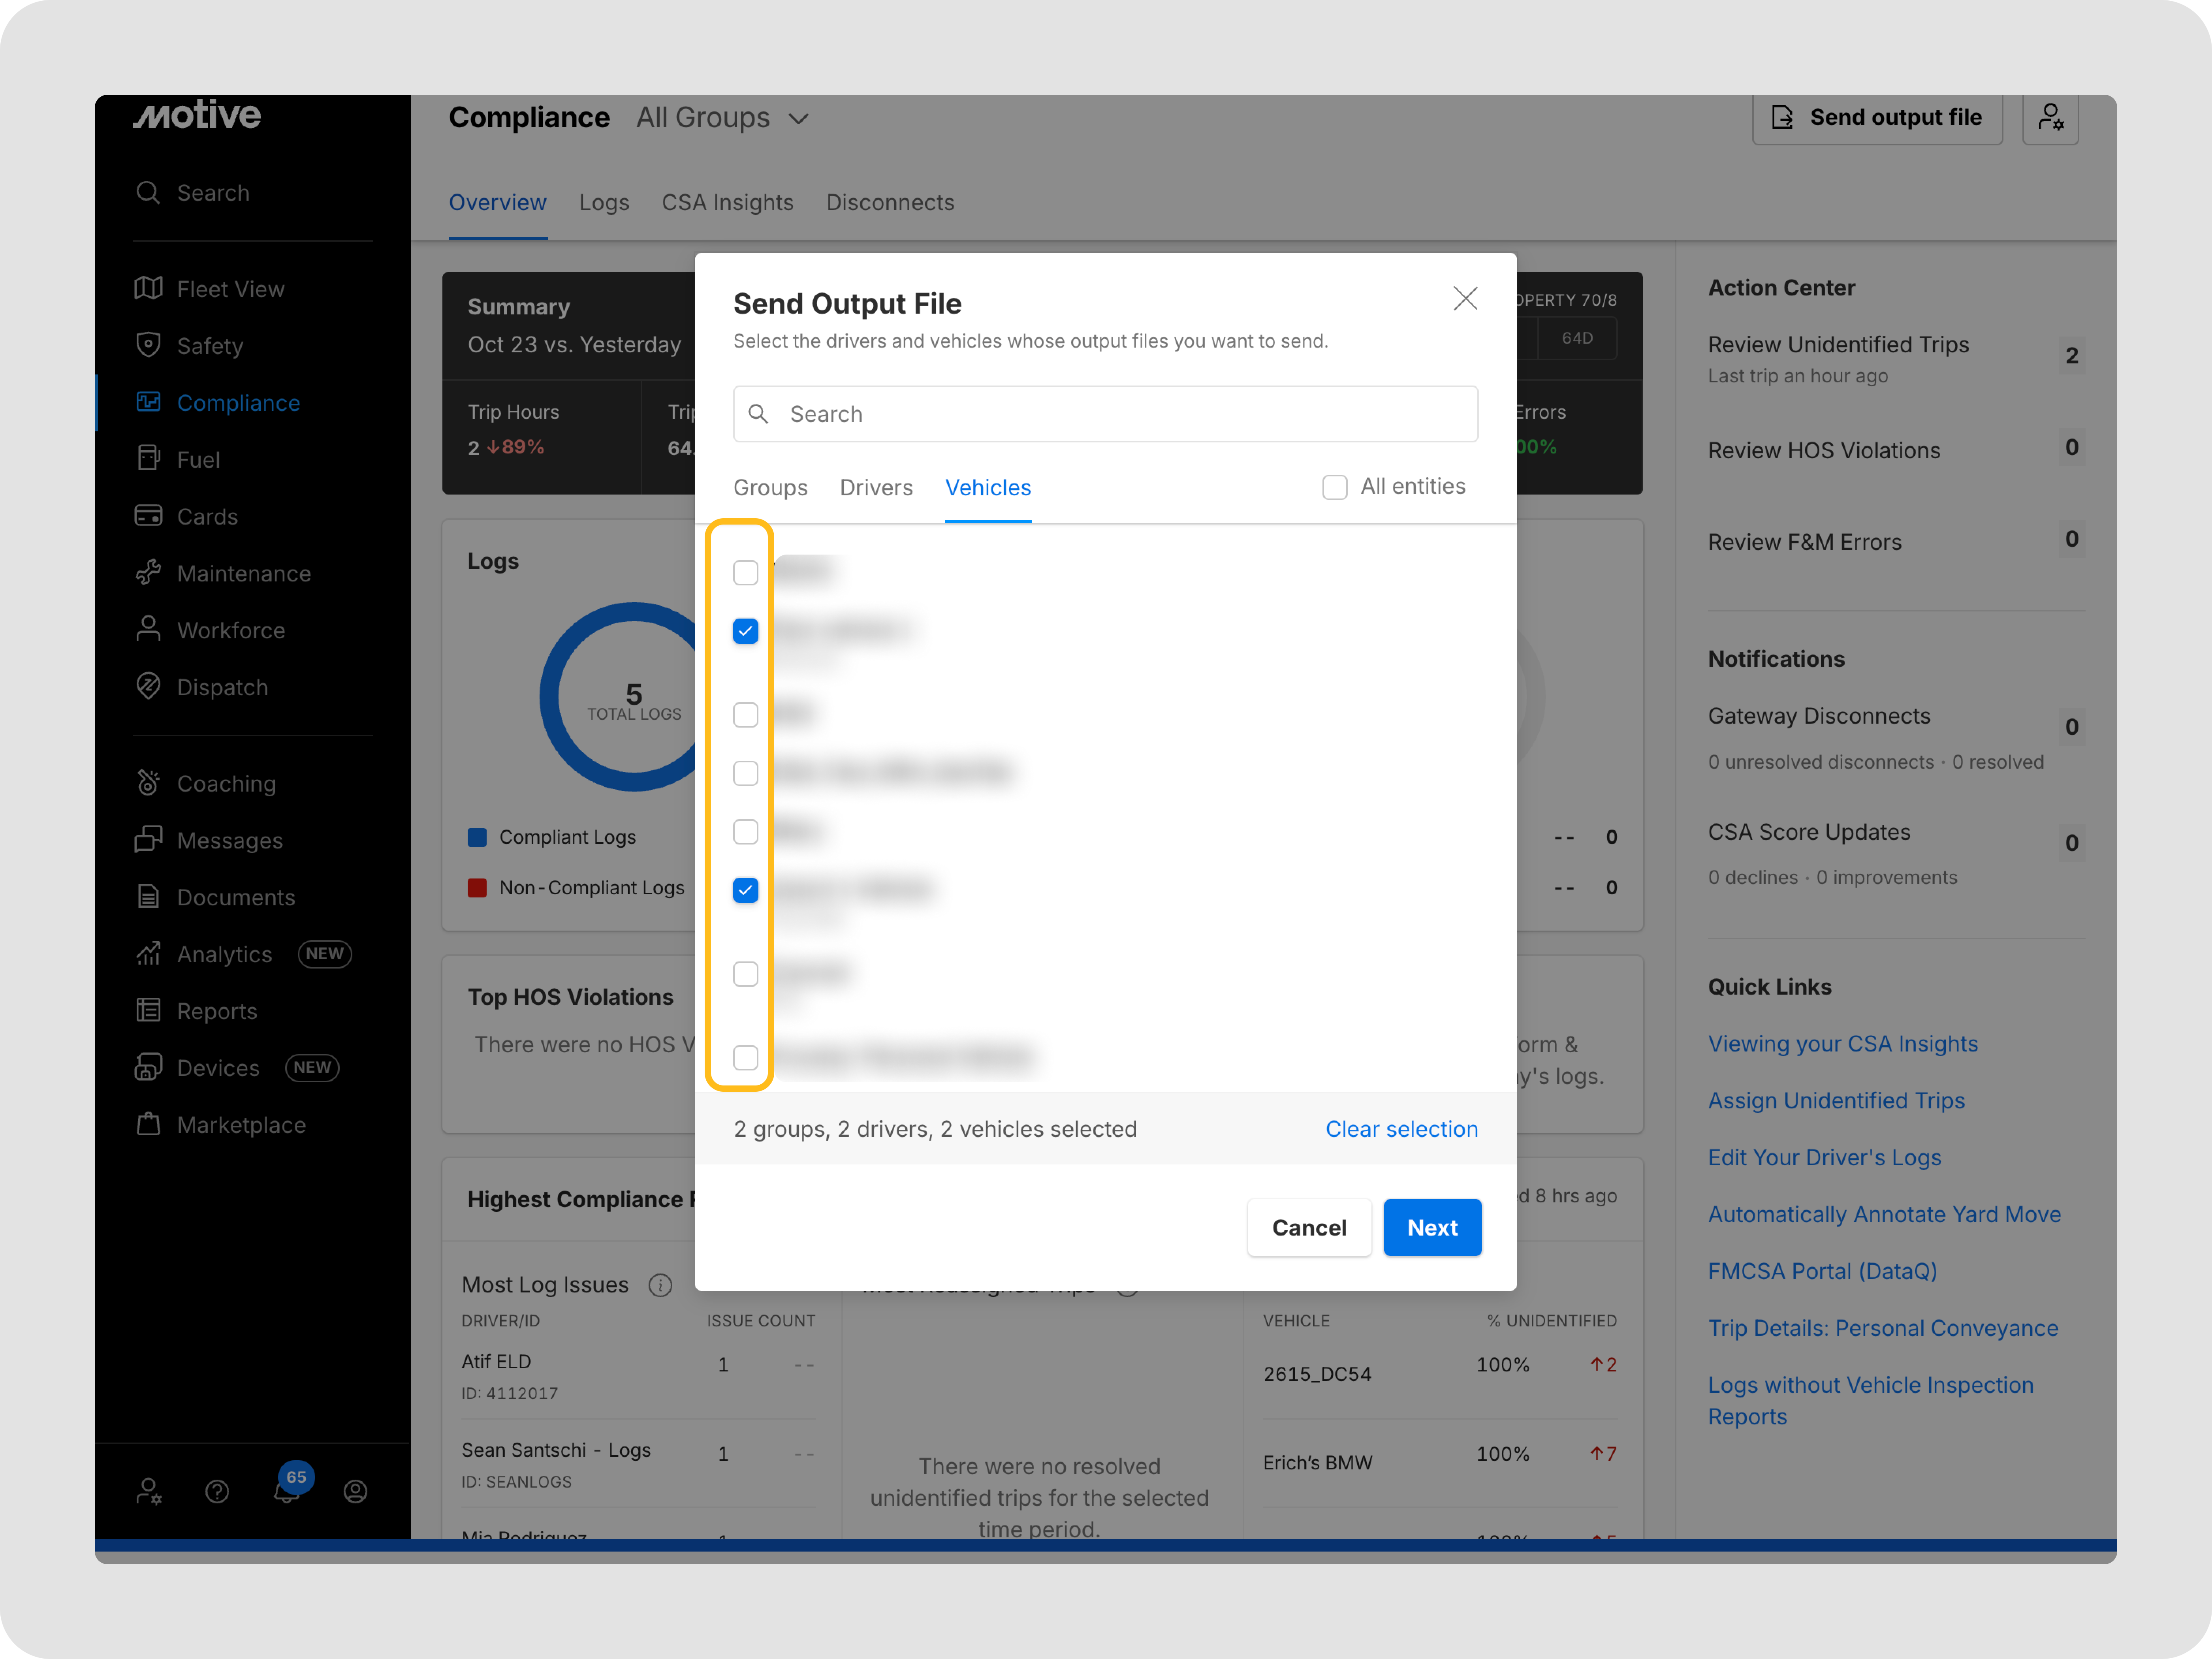This screenshot has height=1659, width=2212.
Task: Click the Most Log Issues info icon
Action: pyautogui.click(x=660, y=1285)
